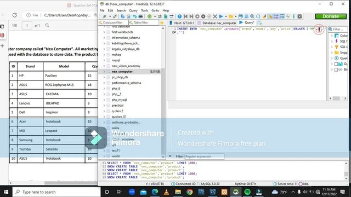
Task: Open the dropdown arrow beside the run query icon
Action: 226,16
